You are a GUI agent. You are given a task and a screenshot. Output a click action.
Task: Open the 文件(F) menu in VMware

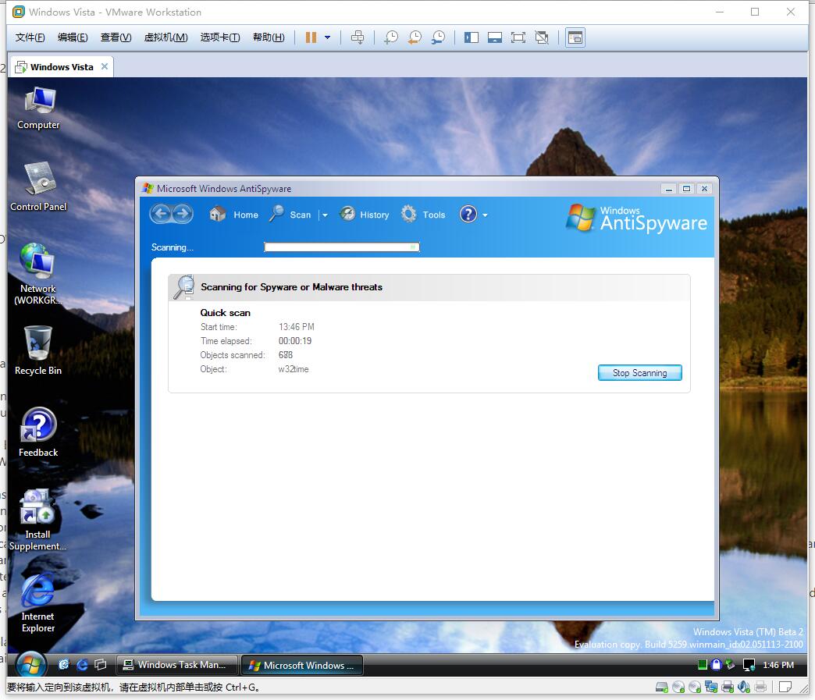[x=30, y=37]
